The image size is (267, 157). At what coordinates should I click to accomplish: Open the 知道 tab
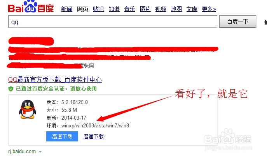[114, 9]
